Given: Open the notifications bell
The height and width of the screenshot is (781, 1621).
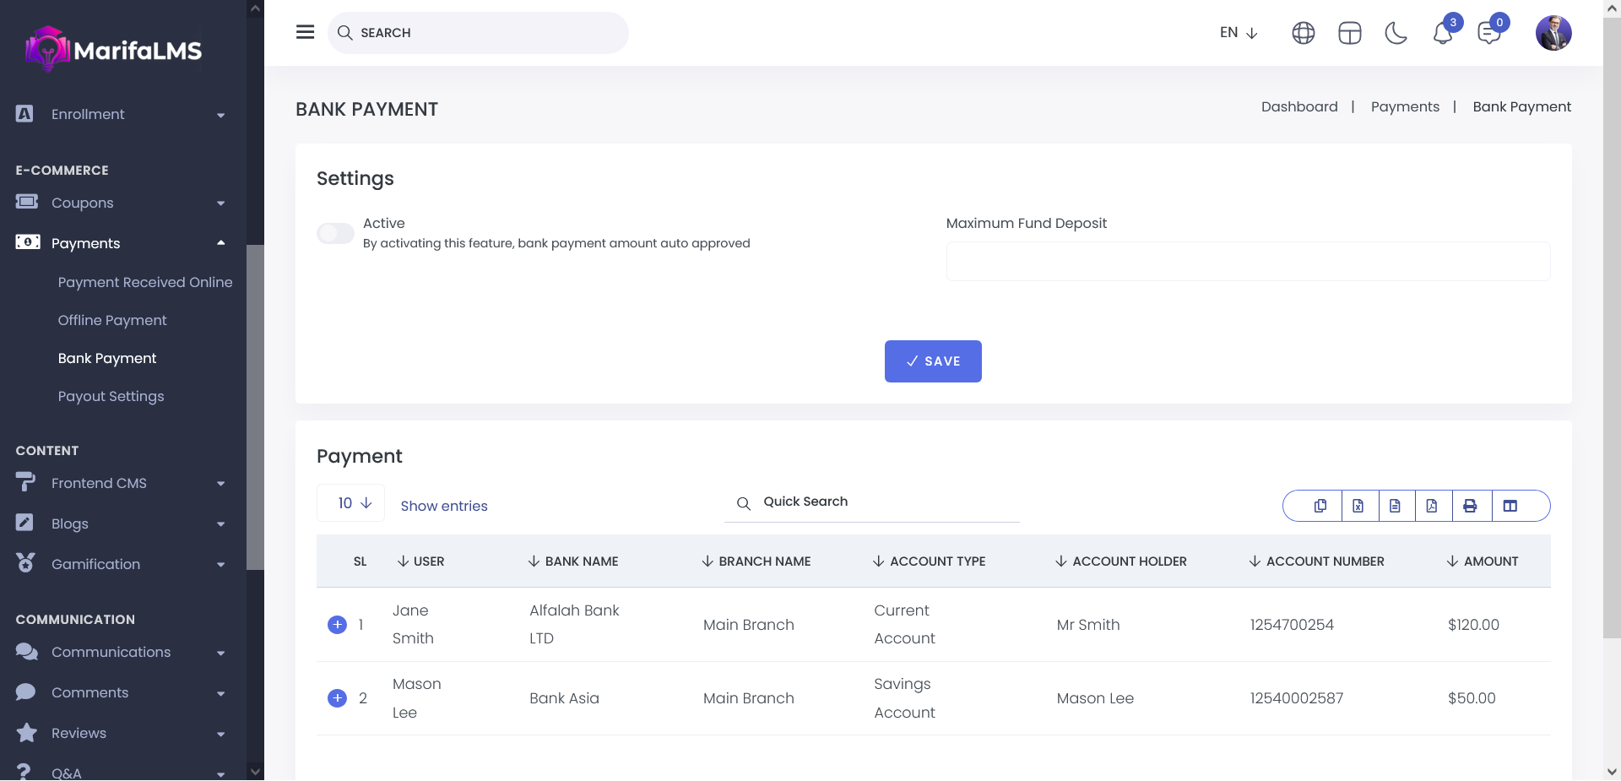Looking at the screenshot, I should click(1443, 33).
